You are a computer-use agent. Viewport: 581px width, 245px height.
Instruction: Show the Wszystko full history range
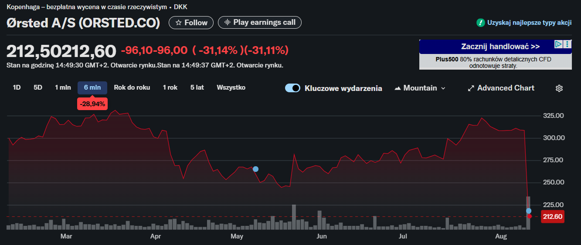231,87
